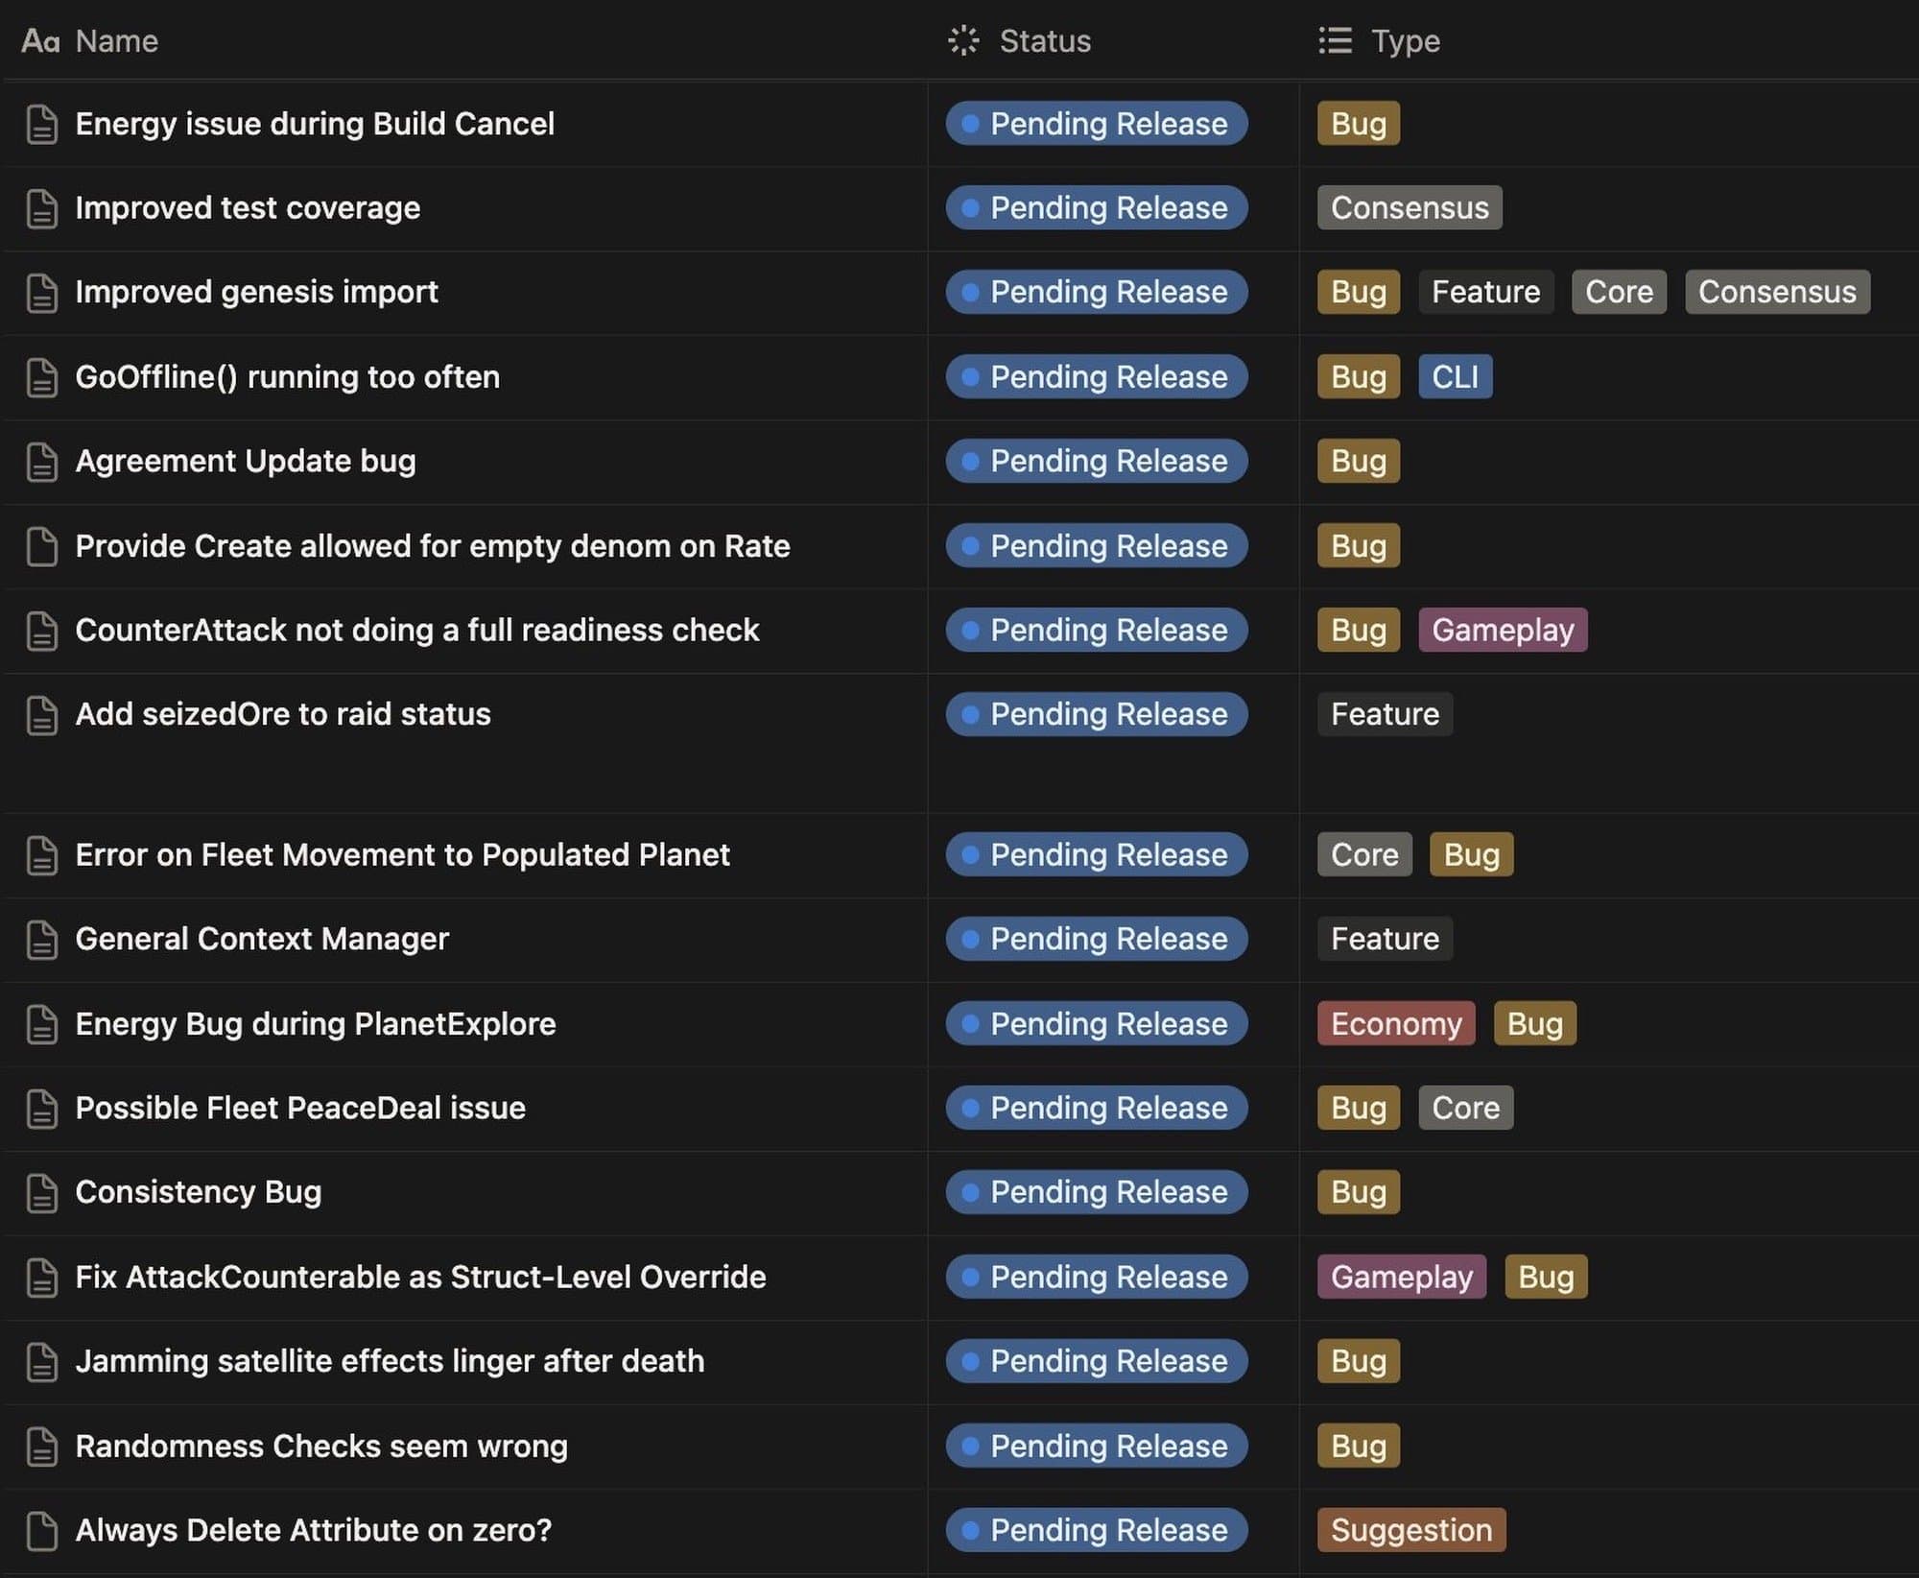Click the Aa icon beside the Name header
This screenshot has width=1919, height=1578.
[x=42, y=41]
